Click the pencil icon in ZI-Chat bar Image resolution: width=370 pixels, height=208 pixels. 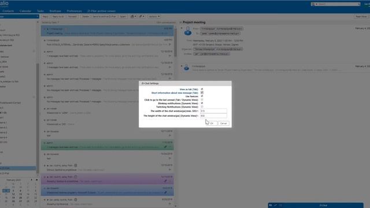[x=275, y=205]
